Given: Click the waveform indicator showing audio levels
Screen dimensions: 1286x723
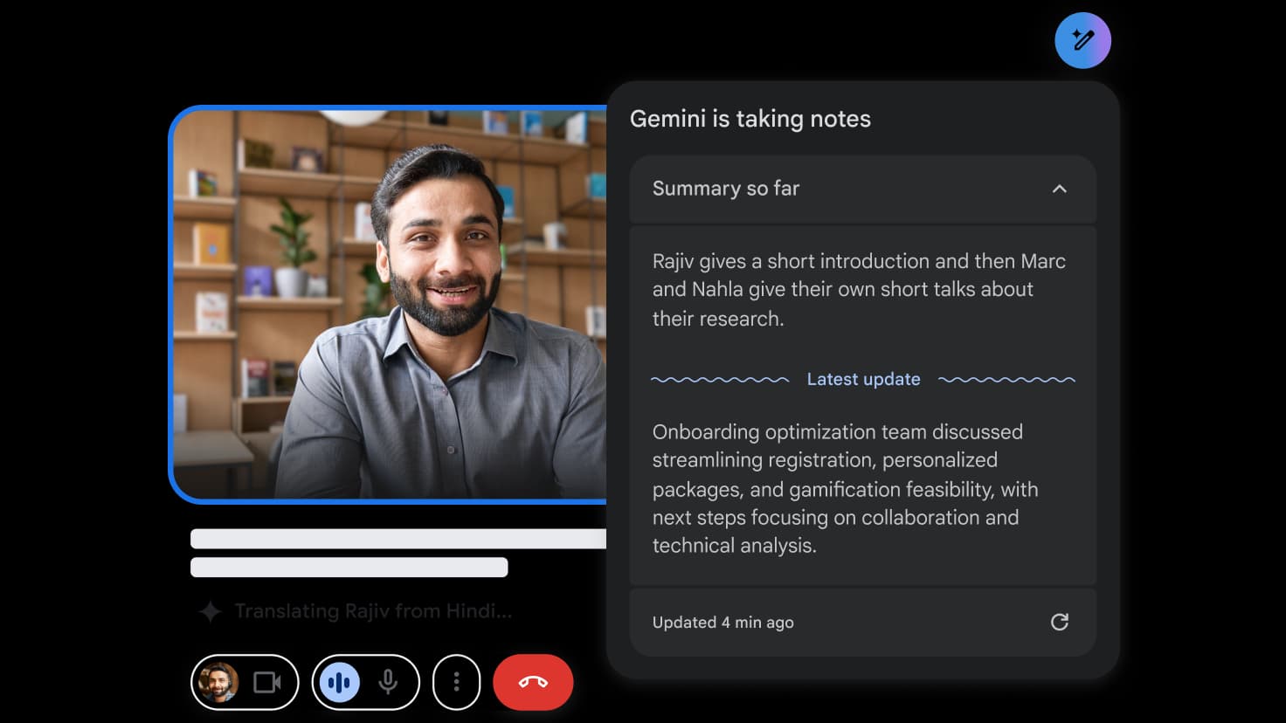Looking at the screenshot, I should pyautogui.click(x=339, y=682).
